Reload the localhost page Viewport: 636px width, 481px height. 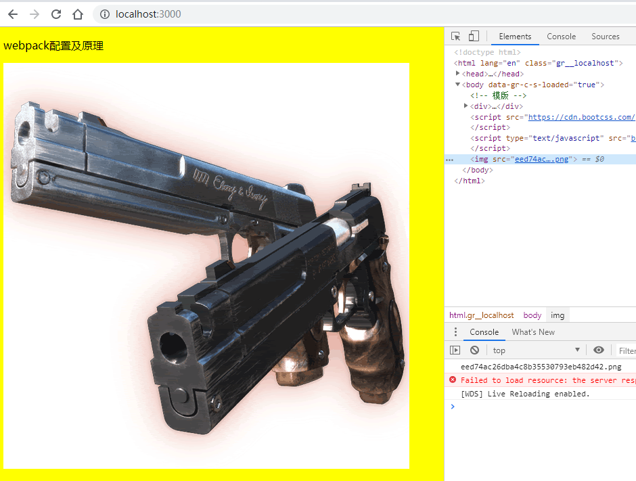tap(56, 14)
